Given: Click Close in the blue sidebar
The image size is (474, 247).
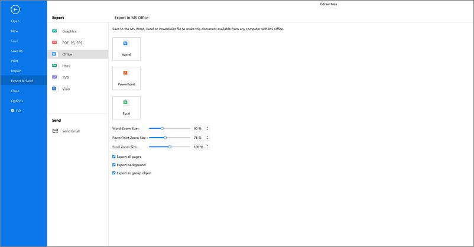Looking at the screenshot, I should click(15, 90).
